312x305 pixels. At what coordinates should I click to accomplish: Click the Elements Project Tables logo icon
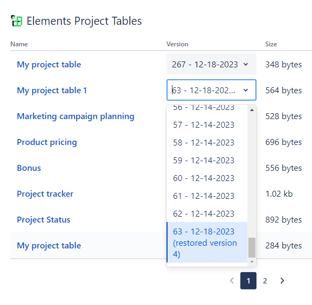tap(17, 20)
